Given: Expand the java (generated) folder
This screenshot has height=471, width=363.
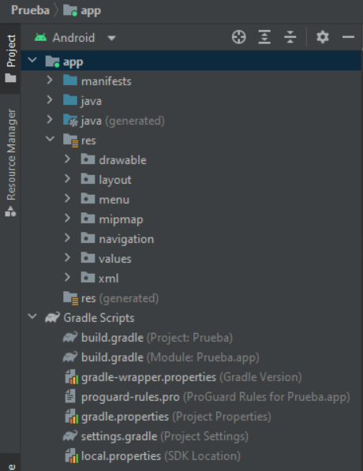Looking at the screenshot, I should click(50, 120).
